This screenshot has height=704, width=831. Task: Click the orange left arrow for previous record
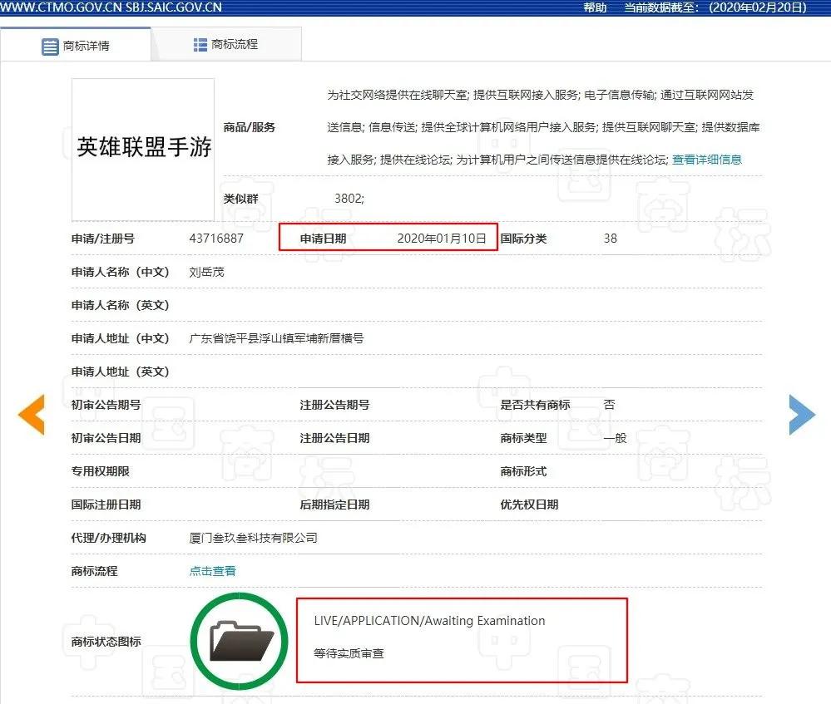[x=32, y=414]
